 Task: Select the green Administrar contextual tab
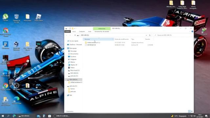pyautogui.click(x=102, y=29)
